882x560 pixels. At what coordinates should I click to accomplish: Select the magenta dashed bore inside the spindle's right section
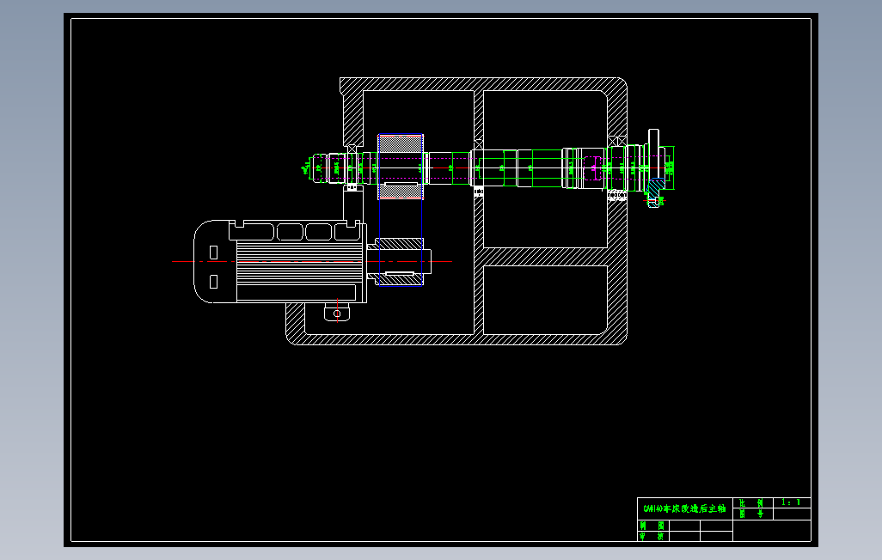[x=592, y=168]
